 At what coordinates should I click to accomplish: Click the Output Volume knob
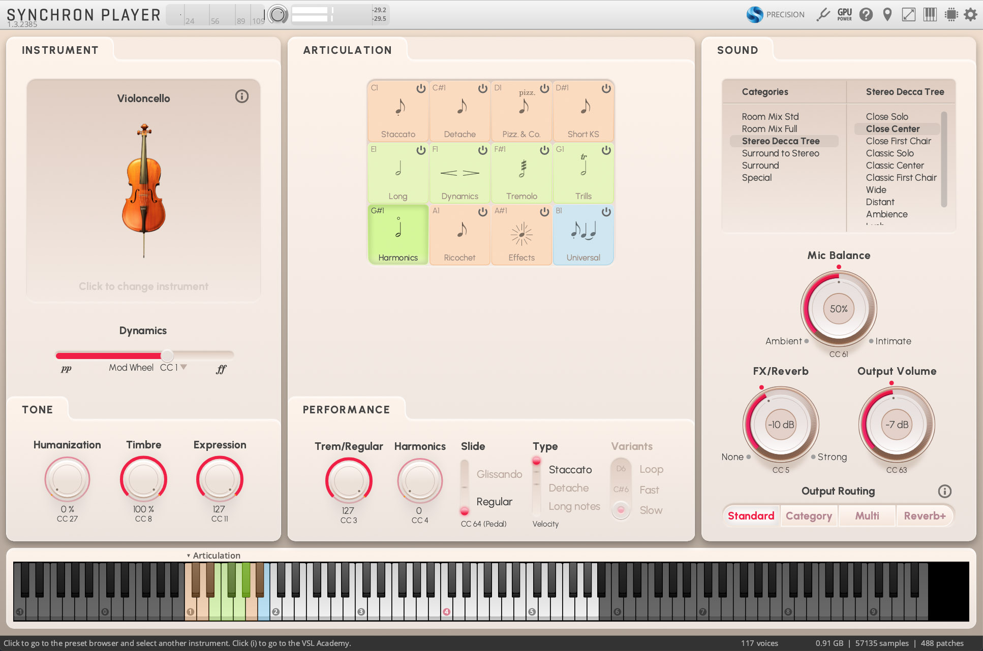897,425
